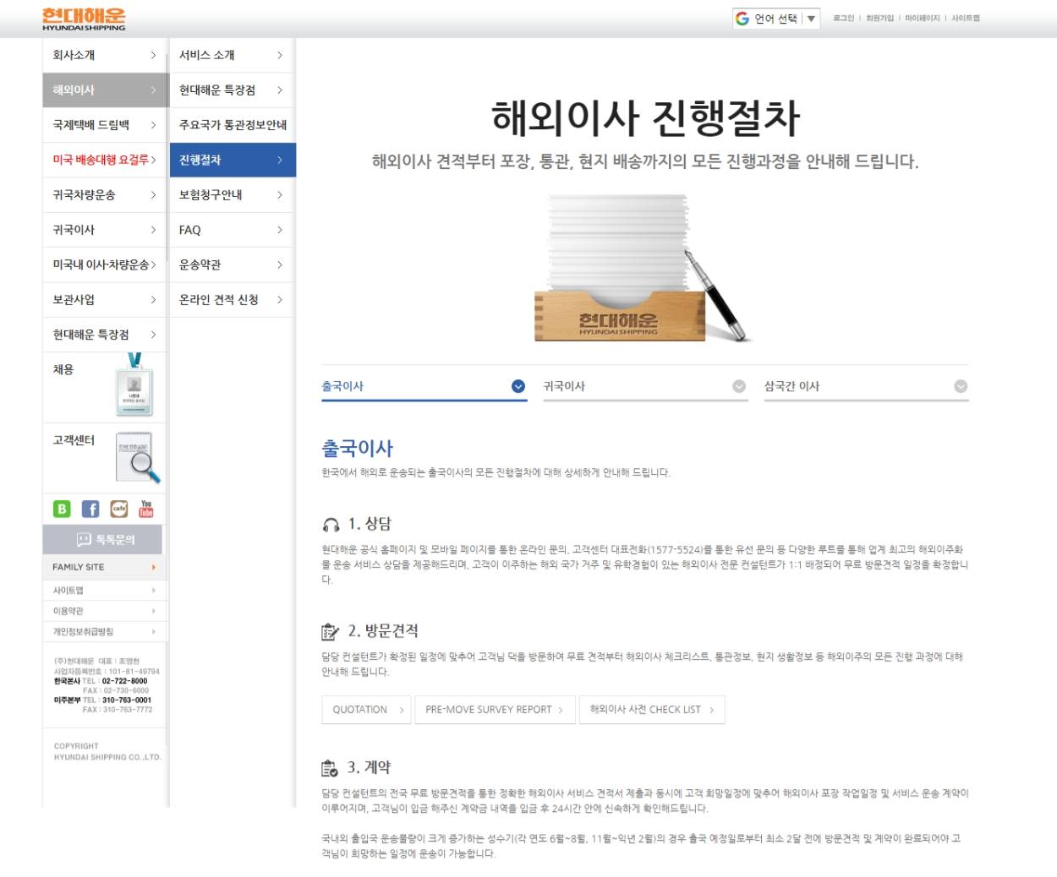Open 미국 배송대행 요걸루 menu item

click(104, 160)
